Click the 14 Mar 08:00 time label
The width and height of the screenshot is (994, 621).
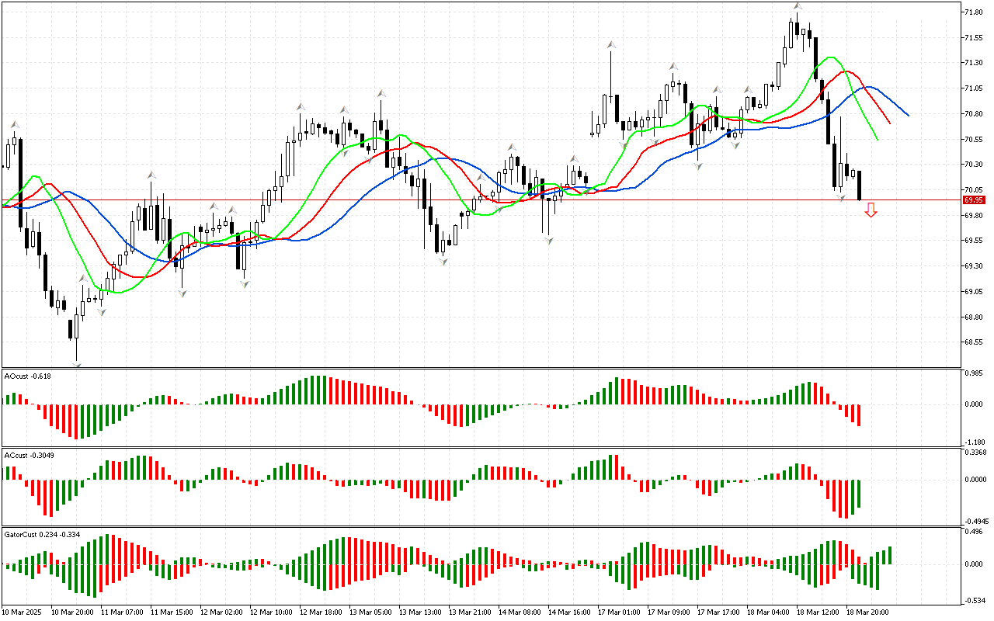(520, 612)
